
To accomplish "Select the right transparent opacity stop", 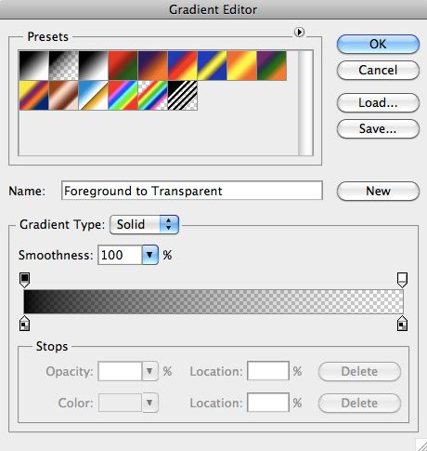I will [402, 280].
